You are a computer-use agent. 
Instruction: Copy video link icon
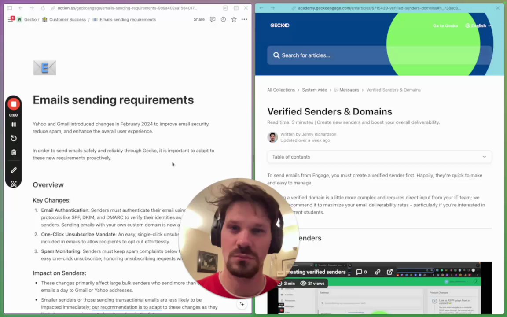(x=377, y=272)
